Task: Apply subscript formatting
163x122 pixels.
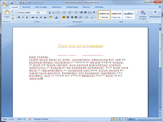Action: tap(37, 17)
